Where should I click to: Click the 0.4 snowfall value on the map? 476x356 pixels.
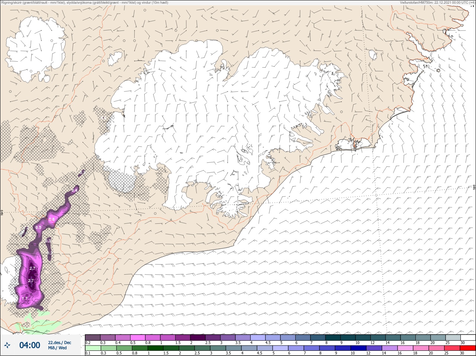point(75,190)
